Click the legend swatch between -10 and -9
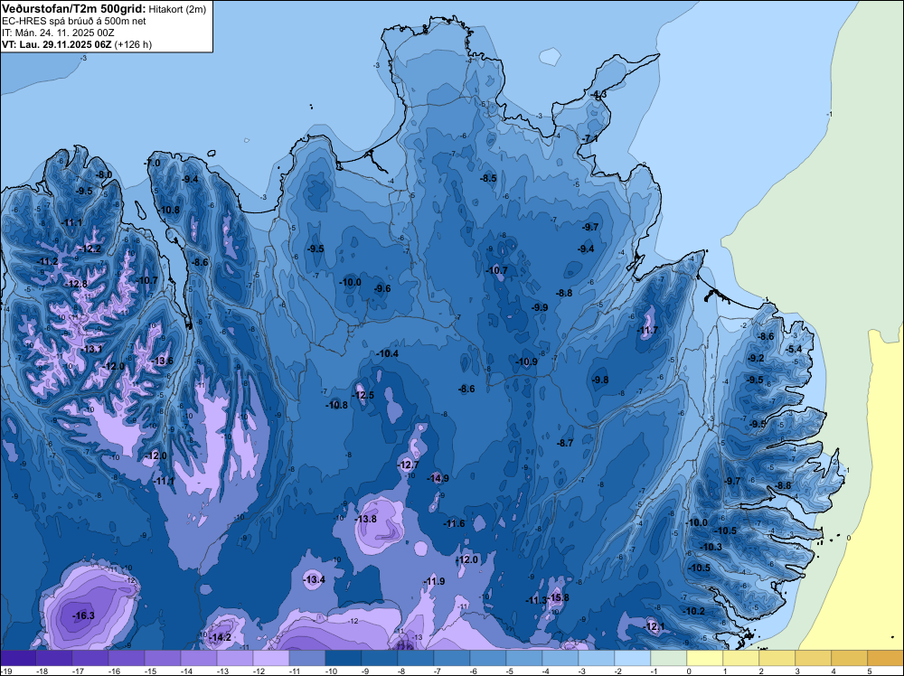 (343, 658)
